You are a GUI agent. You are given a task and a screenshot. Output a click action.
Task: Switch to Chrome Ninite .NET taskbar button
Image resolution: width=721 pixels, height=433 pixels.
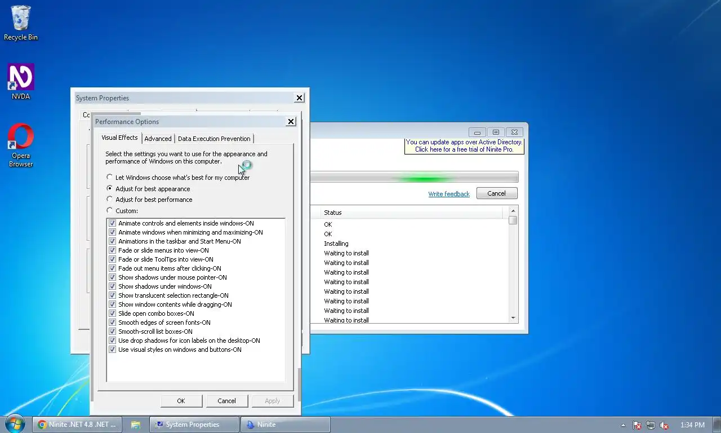click(77, 425)
